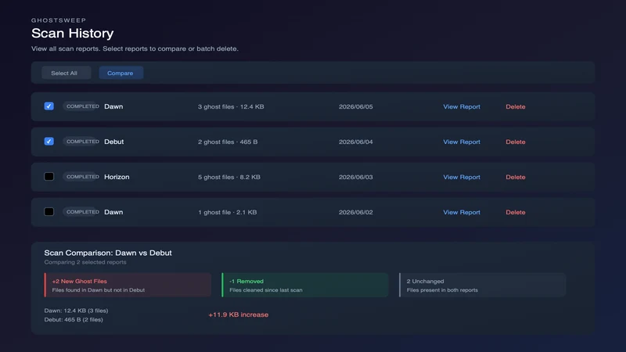Delete the Debut scan report

[x=516, y=142]
